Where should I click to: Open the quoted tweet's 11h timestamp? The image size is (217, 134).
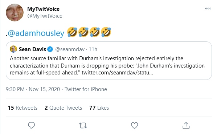(93, 49)
